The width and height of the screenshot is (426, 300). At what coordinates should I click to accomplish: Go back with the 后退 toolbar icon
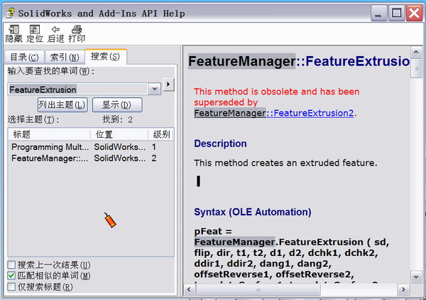[x=55, y=34]
